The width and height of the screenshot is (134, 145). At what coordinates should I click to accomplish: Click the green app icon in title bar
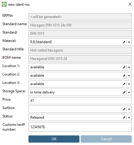point(4,4)
